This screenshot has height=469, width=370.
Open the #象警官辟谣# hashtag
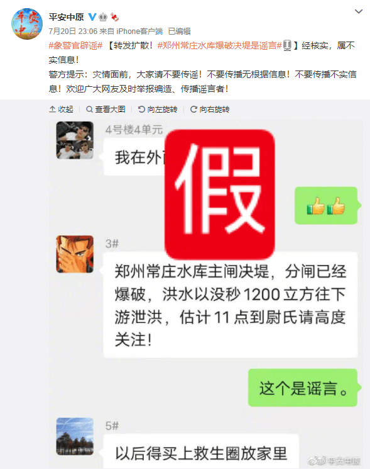coord(75,45)
